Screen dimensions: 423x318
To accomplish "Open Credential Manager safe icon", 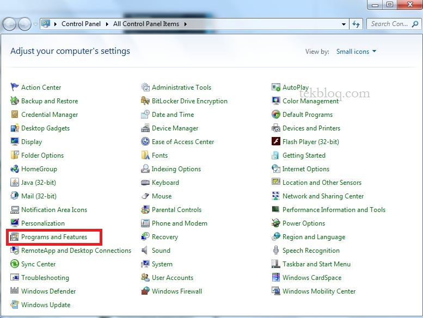I will tap(14, 115).
